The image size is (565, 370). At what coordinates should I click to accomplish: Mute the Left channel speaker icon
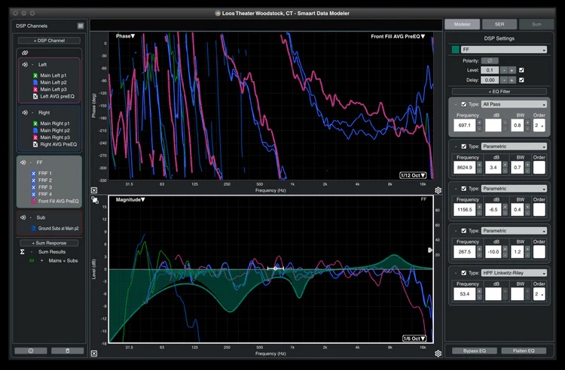click(24, 64)
